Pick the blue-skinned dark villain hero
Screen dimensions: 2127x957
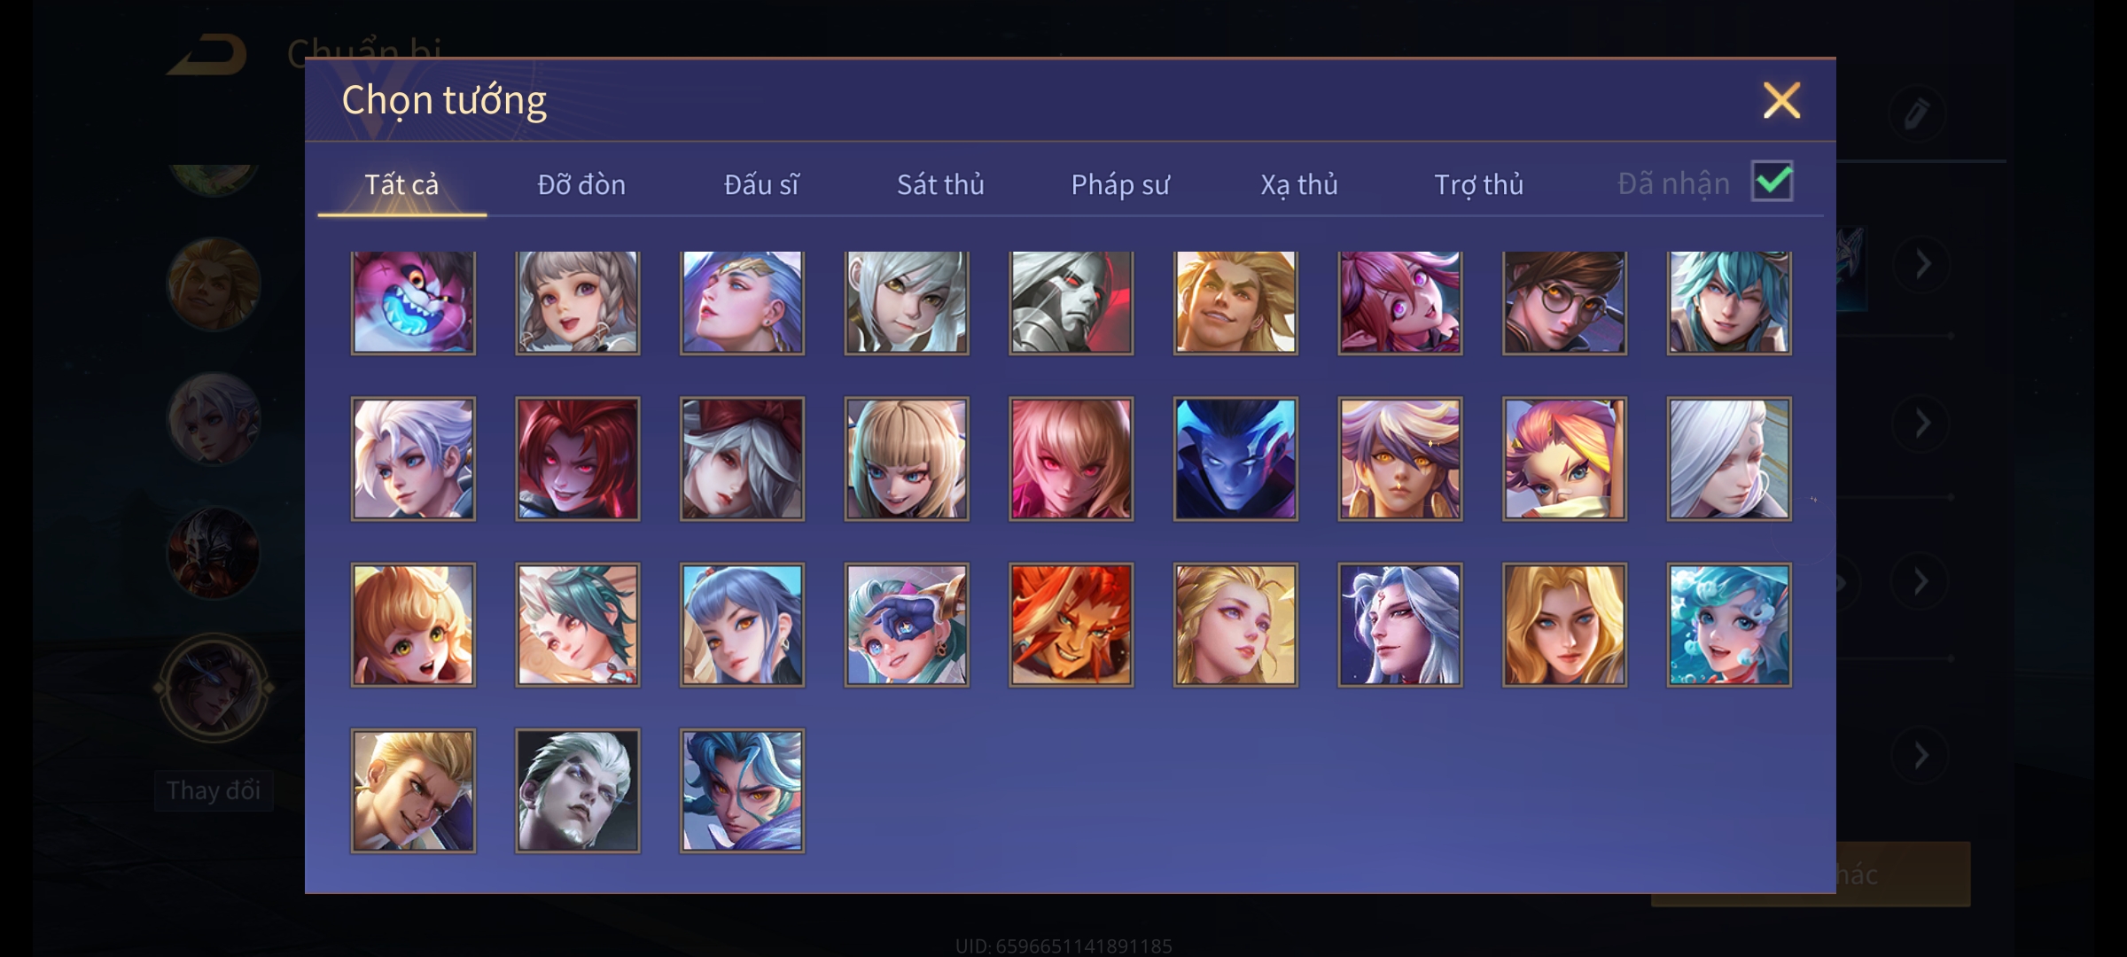(x=1235, y=458)
